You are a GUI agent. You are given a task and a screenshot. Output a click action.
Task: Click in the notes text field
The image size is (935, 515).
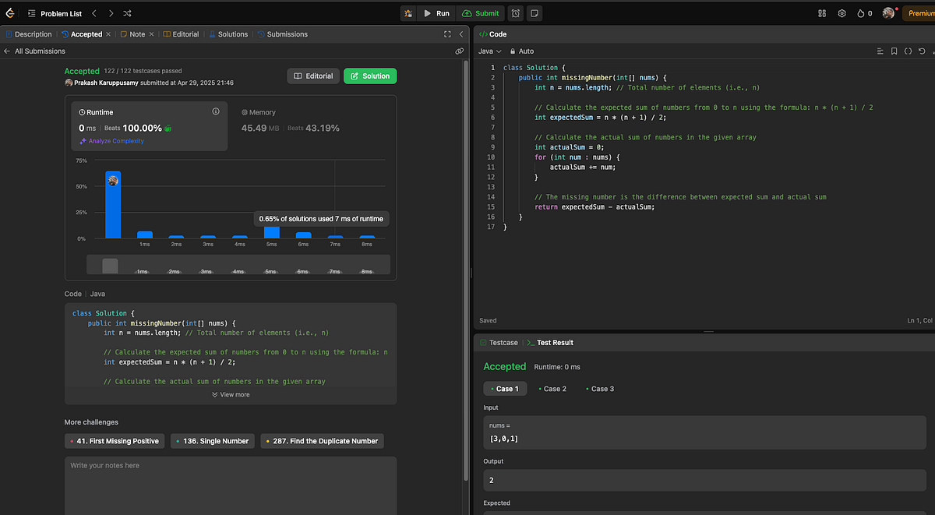pyautogui.click(x=231, y=483)
